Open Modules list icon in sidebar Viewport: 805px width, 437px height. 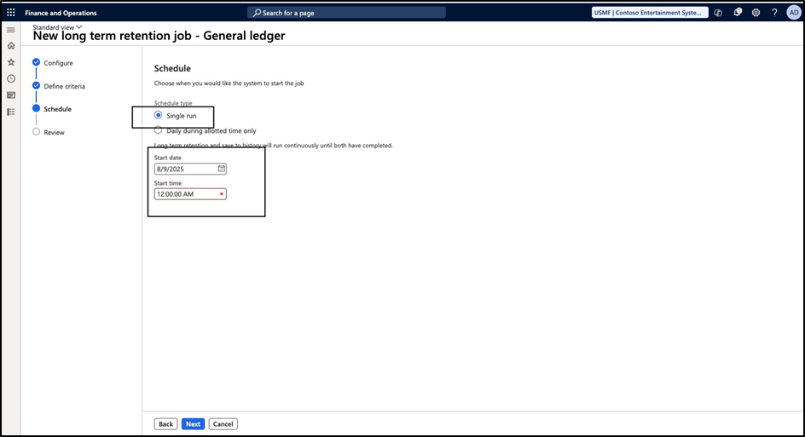tap(11, 112)
